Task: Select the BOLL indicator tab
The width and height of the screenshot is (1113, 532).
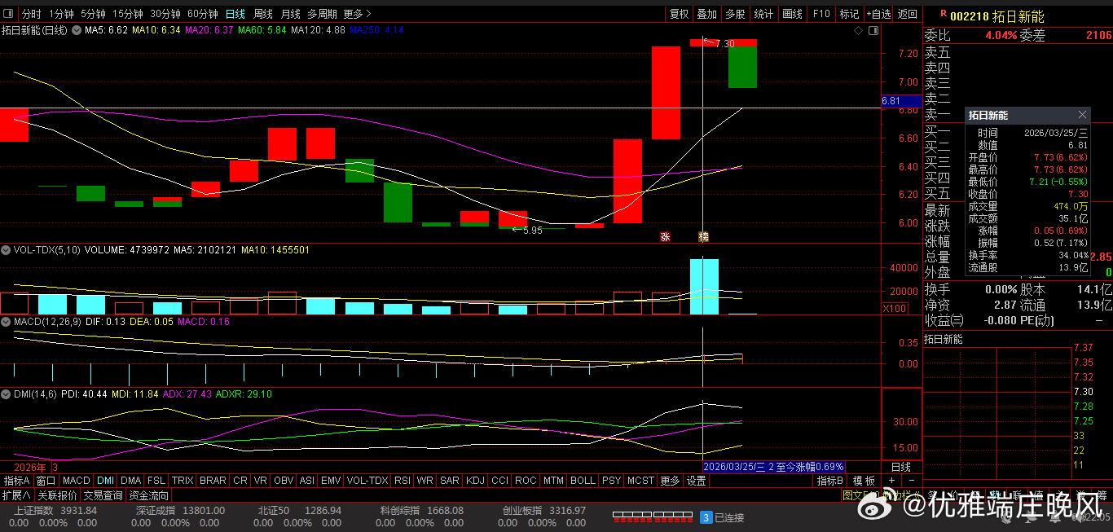Action: tap(583, 481)
